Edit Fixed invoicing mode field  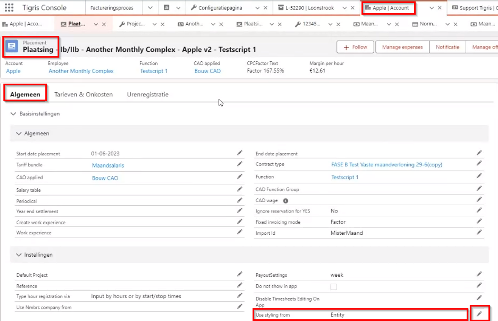tap(479, 221)
